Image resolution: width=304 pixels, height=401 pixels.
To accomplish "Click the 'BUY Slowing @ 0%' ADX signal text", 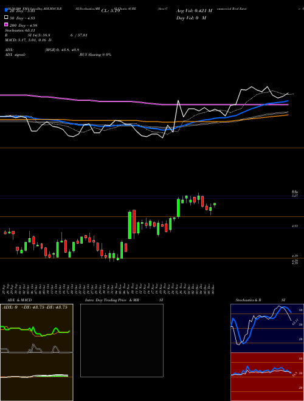I will pyautogui.click(x=95, y=55).
